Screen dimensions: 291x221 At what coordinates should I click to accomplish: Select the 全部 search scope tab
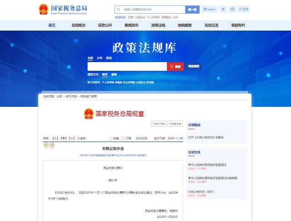coord(90,58)
